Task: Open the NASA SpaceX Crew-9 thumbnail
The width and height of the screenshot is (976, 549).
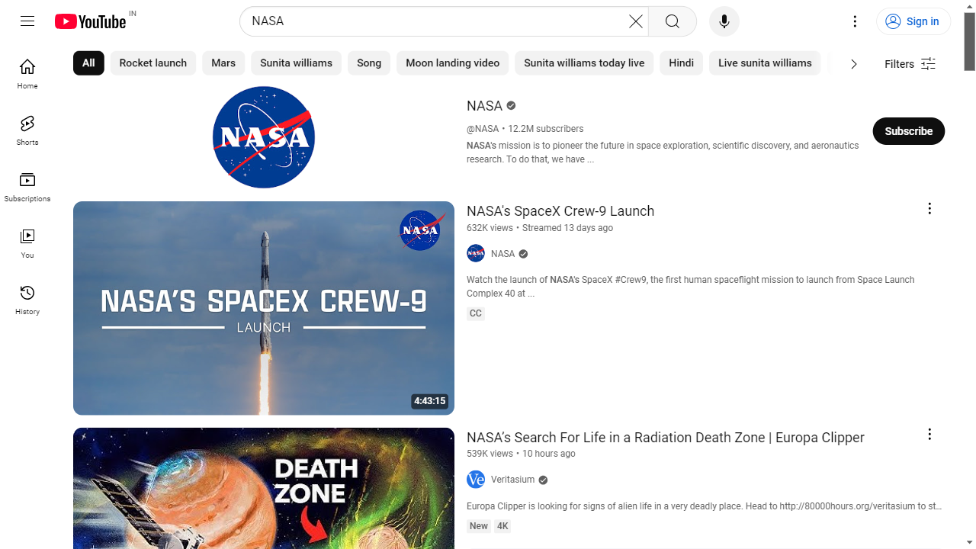Action: (x=264, y=308)
